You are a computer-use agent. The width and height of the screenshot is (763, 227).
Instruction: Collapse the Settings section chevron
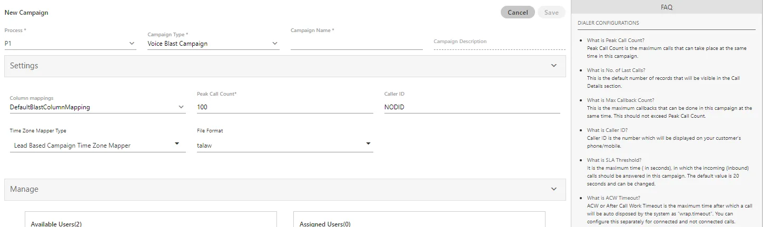pos(553,66)
